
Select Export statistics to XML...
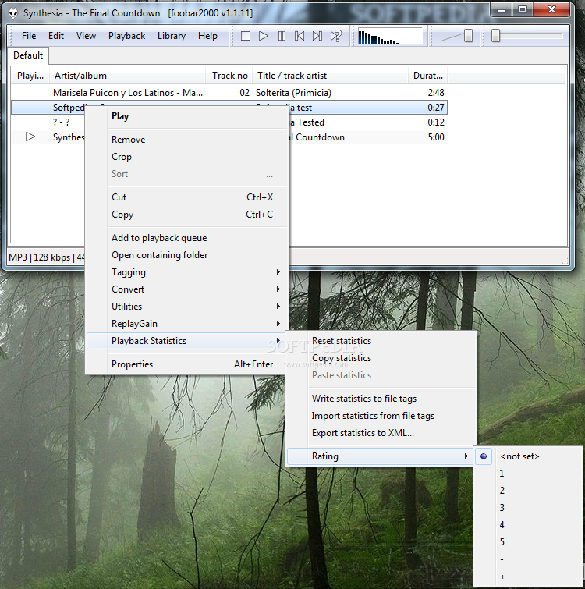click(381, 434)
